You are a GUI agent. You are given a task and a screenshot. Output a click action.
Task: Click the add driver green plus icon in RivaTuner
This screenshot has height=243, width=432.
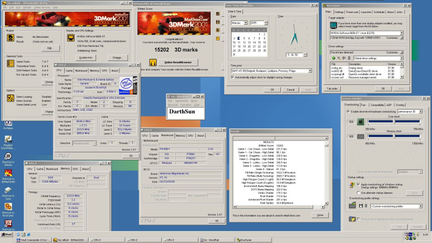[333, 58]
